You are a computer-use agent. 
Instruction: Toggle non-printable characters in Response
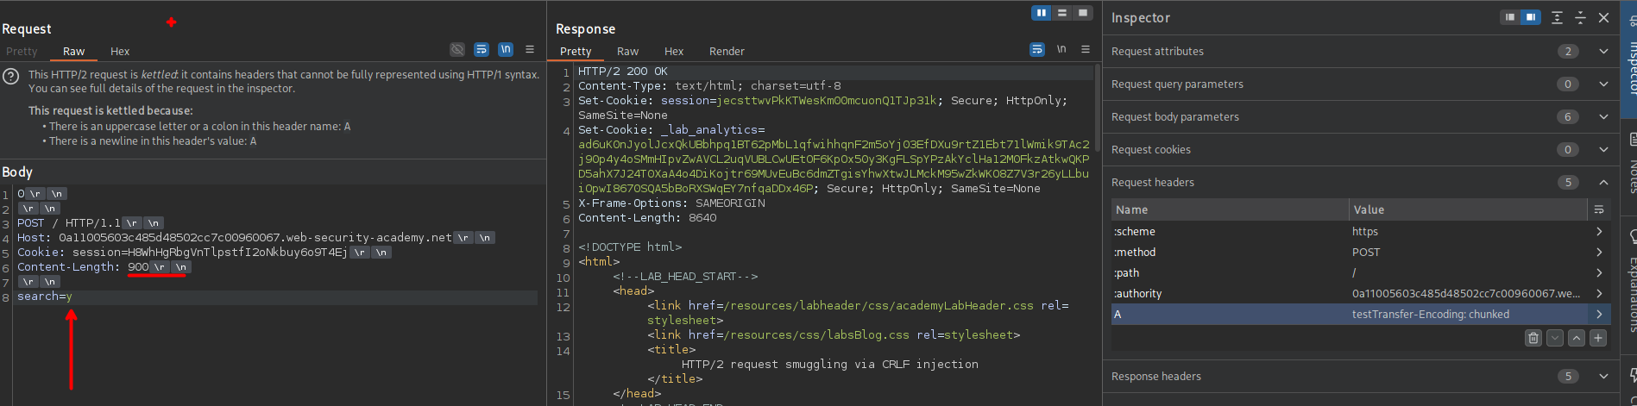pos(1061,49)
